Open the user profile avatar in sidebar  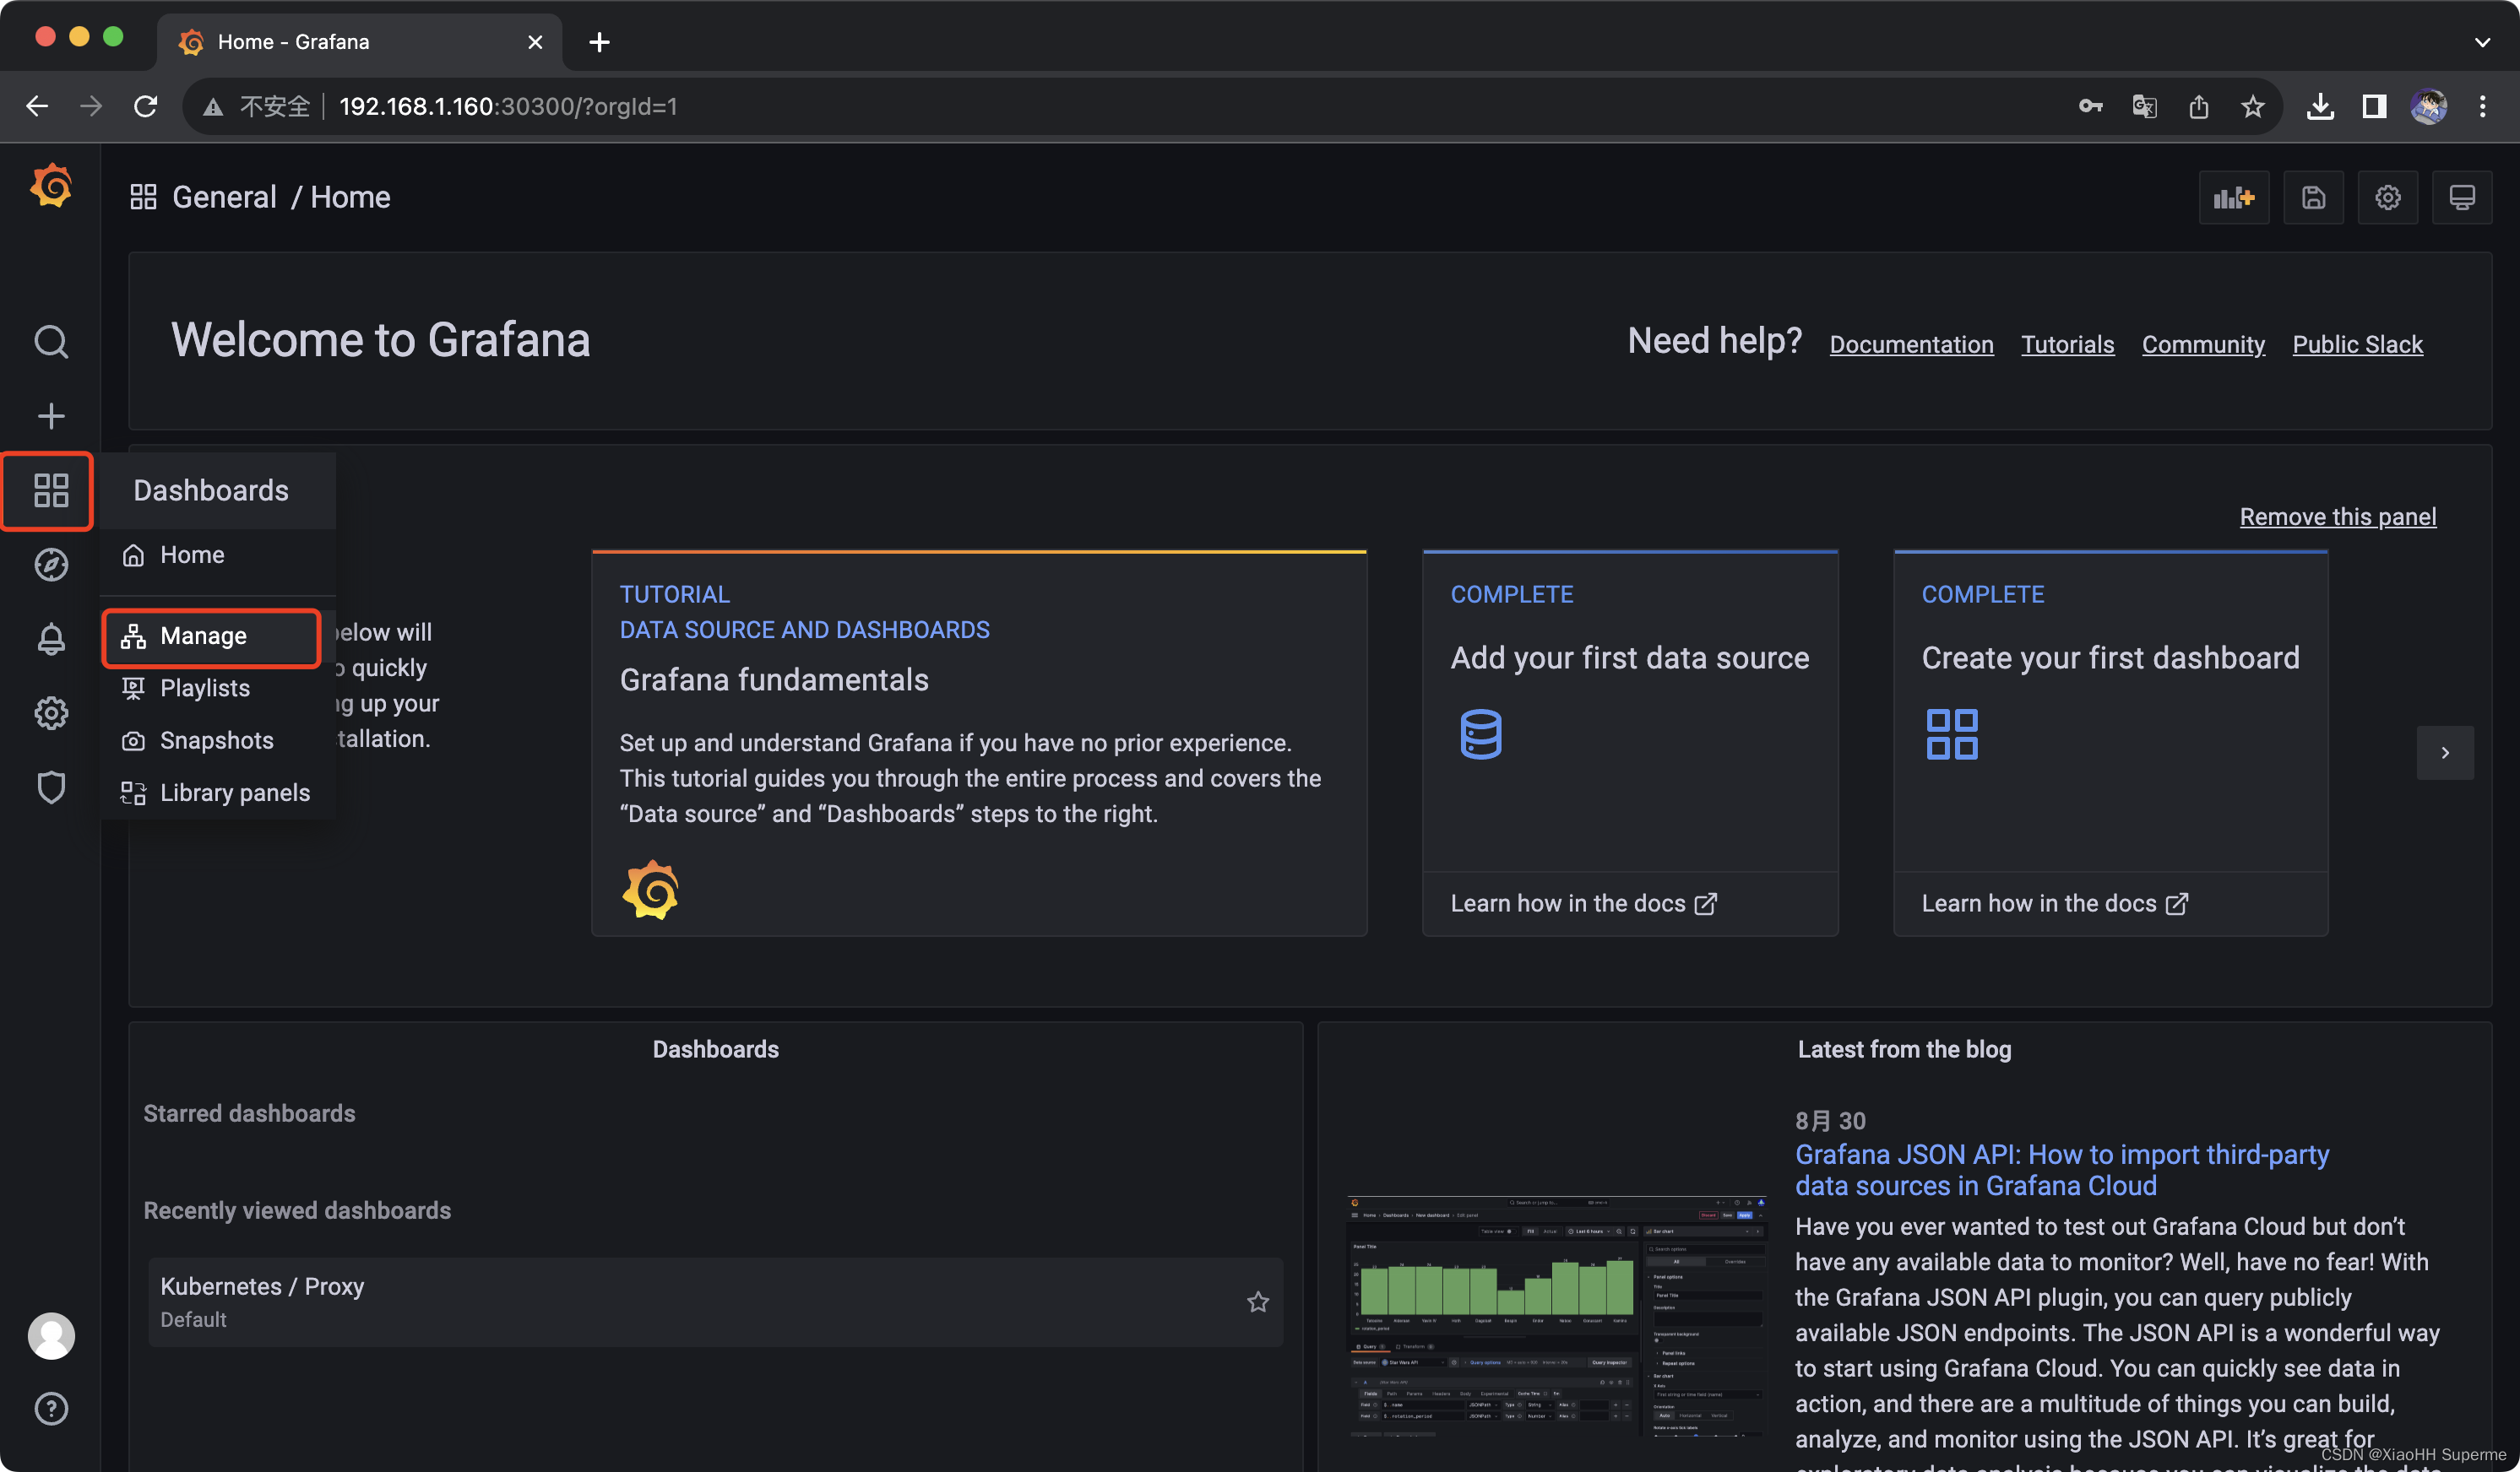(x=51, y=1335)
